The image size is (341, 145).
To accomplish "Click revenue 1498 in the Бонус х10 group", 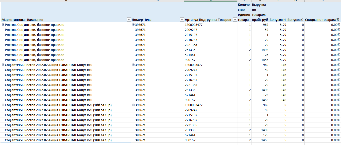I will pos(264,90).
